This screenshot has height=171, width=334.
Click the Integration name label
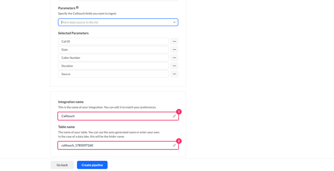coord(71,102)
